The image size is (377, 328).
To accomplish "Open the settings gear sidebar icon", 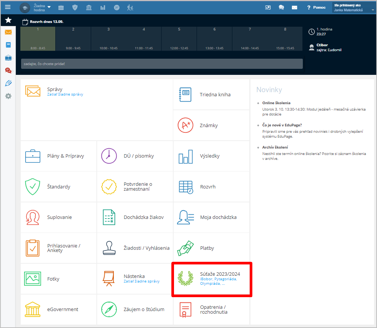I will point(8,96).
